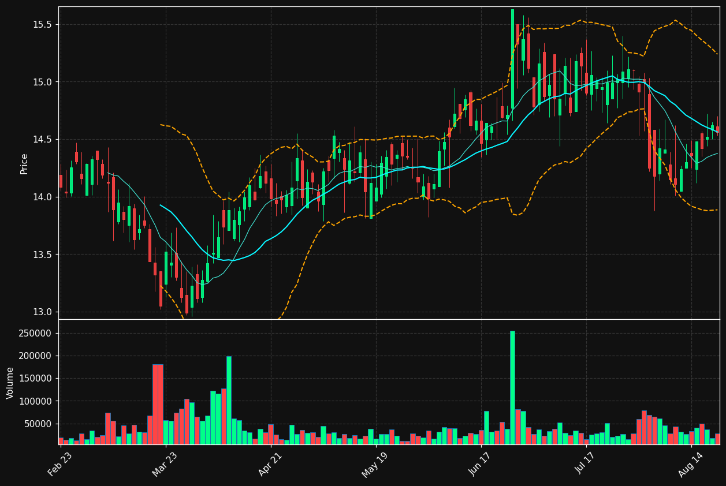This screenshot has width=726, height=486.
Task: Click the tallest green volume bar above 250000
Action: tap(512, 387)
